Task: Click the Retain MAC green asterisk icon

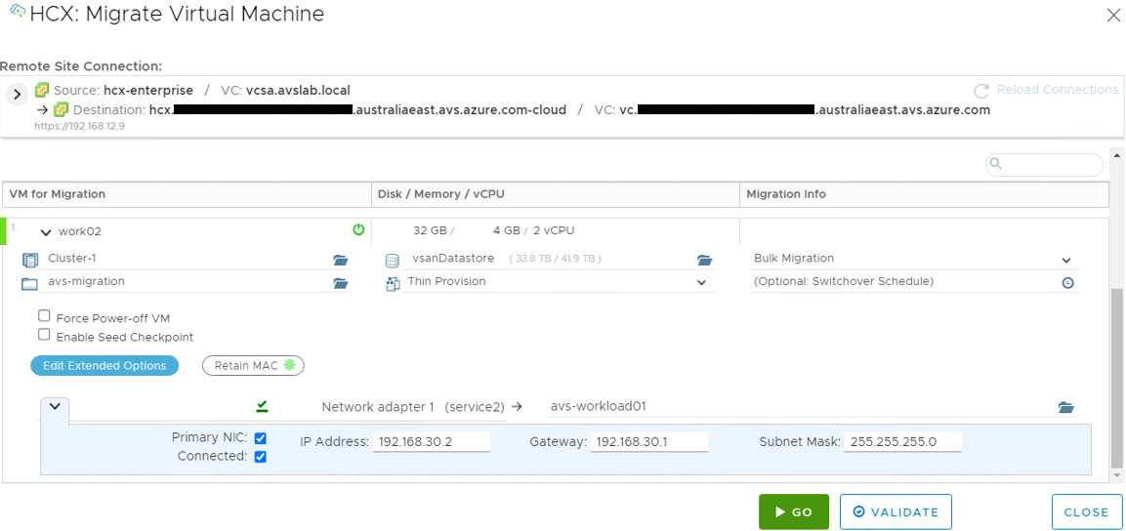Action: point(289,364)
